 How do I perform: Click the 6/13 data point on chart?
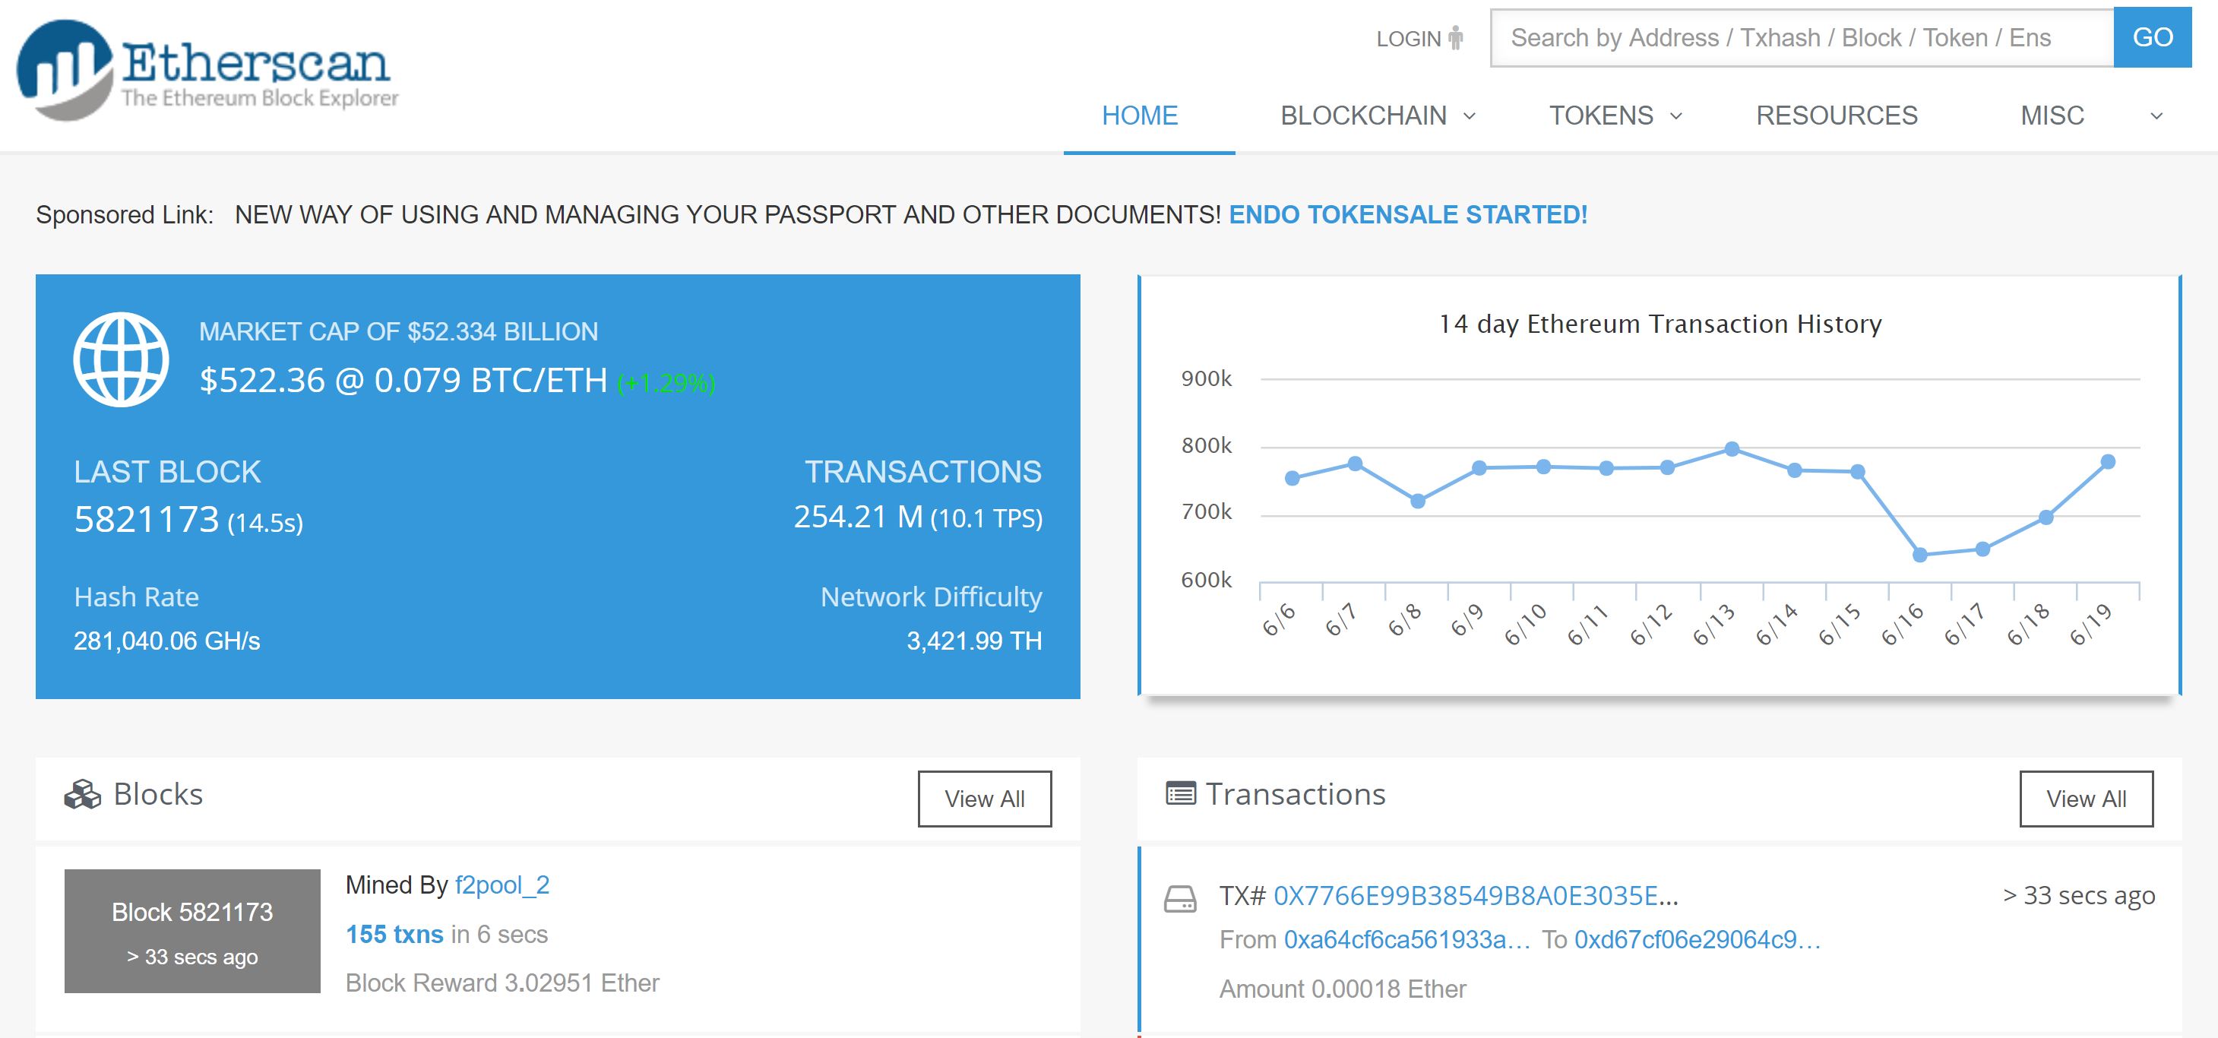pos(1732,449)
